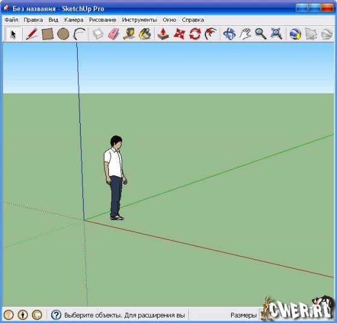The width and height of the screenshot is (337, 323).
Task: Close the SketchUp Pro window
Action: pos(327,8)
